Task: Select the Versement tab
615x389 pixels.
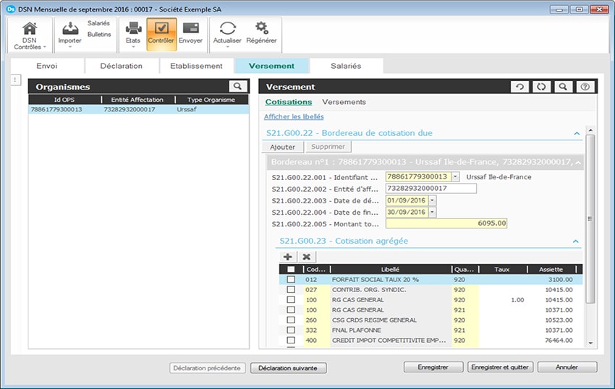Action: tap(271, 66)
